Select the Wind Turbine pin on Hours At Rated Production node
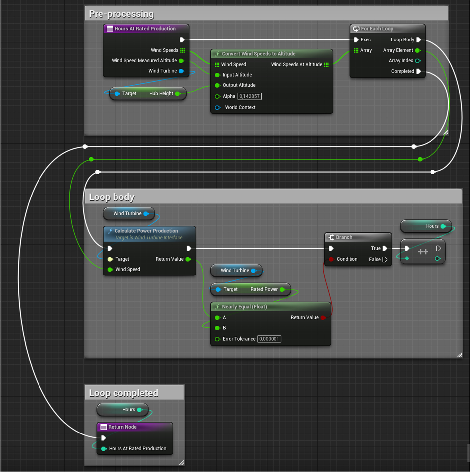 point(181,71)
